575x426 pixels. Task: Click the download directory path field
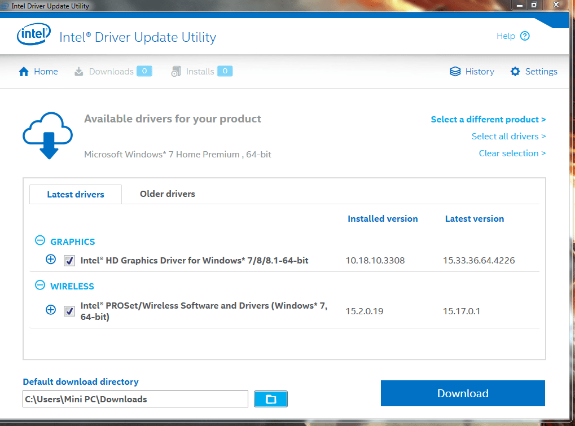(x=135, y=399)
